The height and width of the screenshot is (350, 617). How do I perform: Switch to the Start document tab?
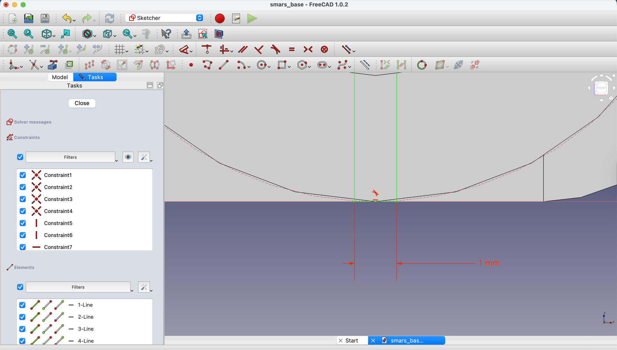coord(352,340)
